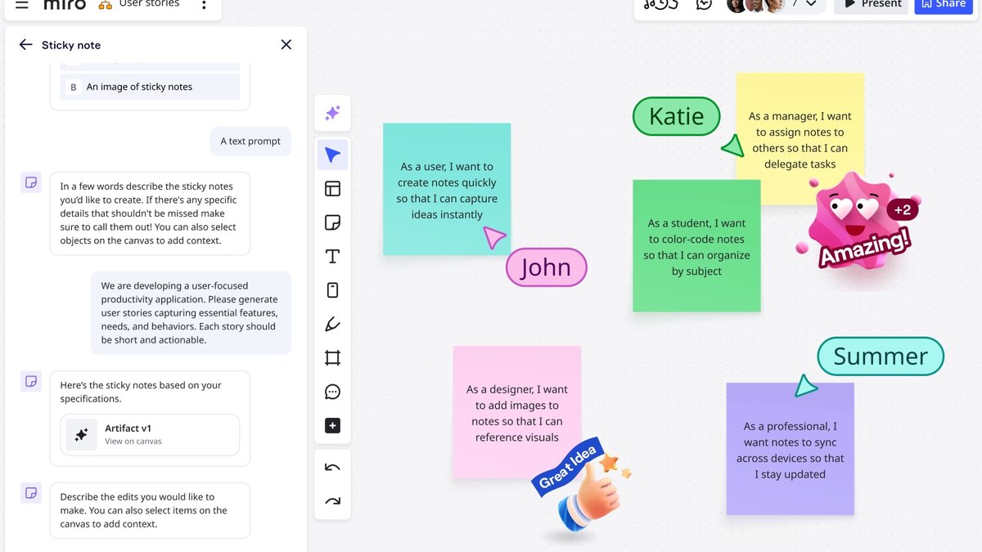The height and width of the screenshot is (552, 982).
Task: Click the "Describe the edits" message
Action: click(x=150, y=510)
